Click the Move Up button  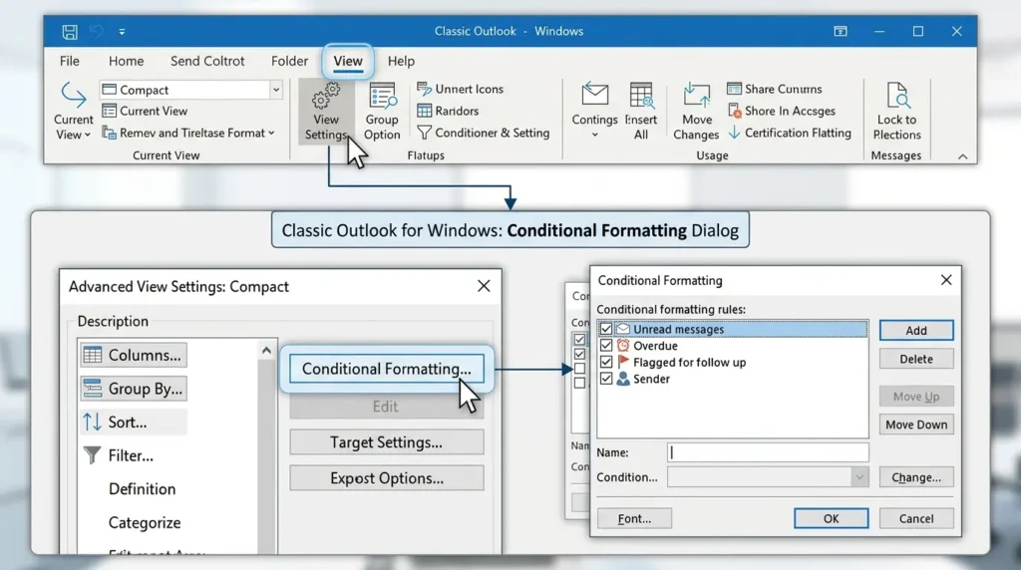coord(916,397)
